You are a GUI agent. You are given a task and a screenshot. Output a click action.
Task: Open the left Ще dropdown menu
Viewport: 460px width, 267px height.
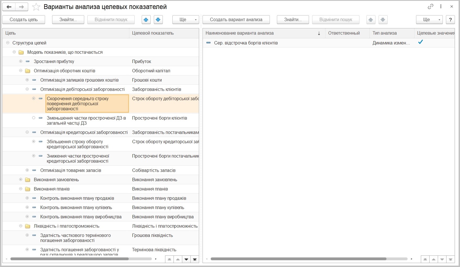tap(186, 20)
